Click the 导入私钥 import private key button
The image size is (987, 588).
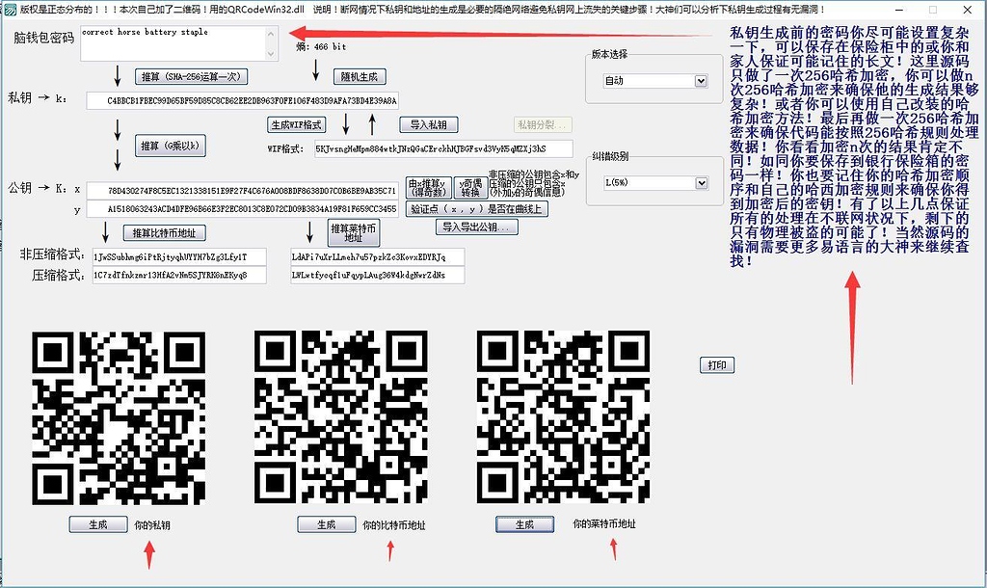429,124
